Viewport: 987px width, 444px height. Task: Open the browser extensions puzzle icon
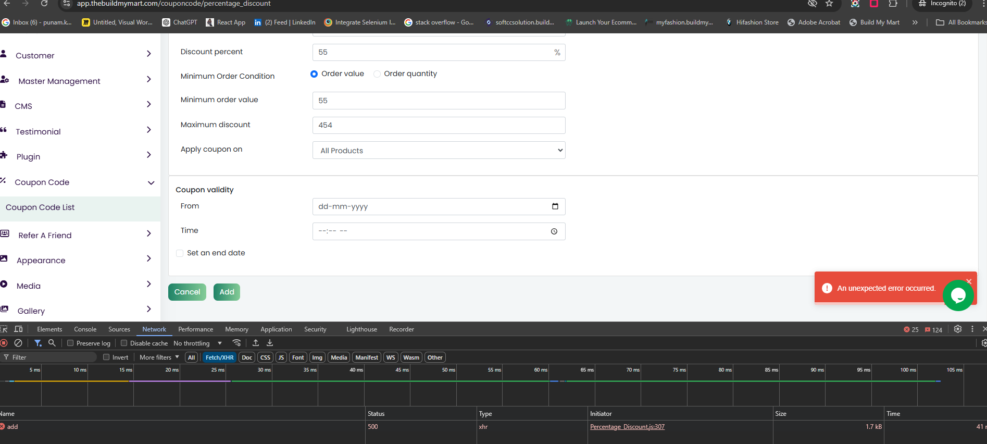(893, 4)
